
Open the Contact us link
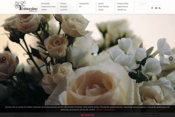click(x=122, y=10)
